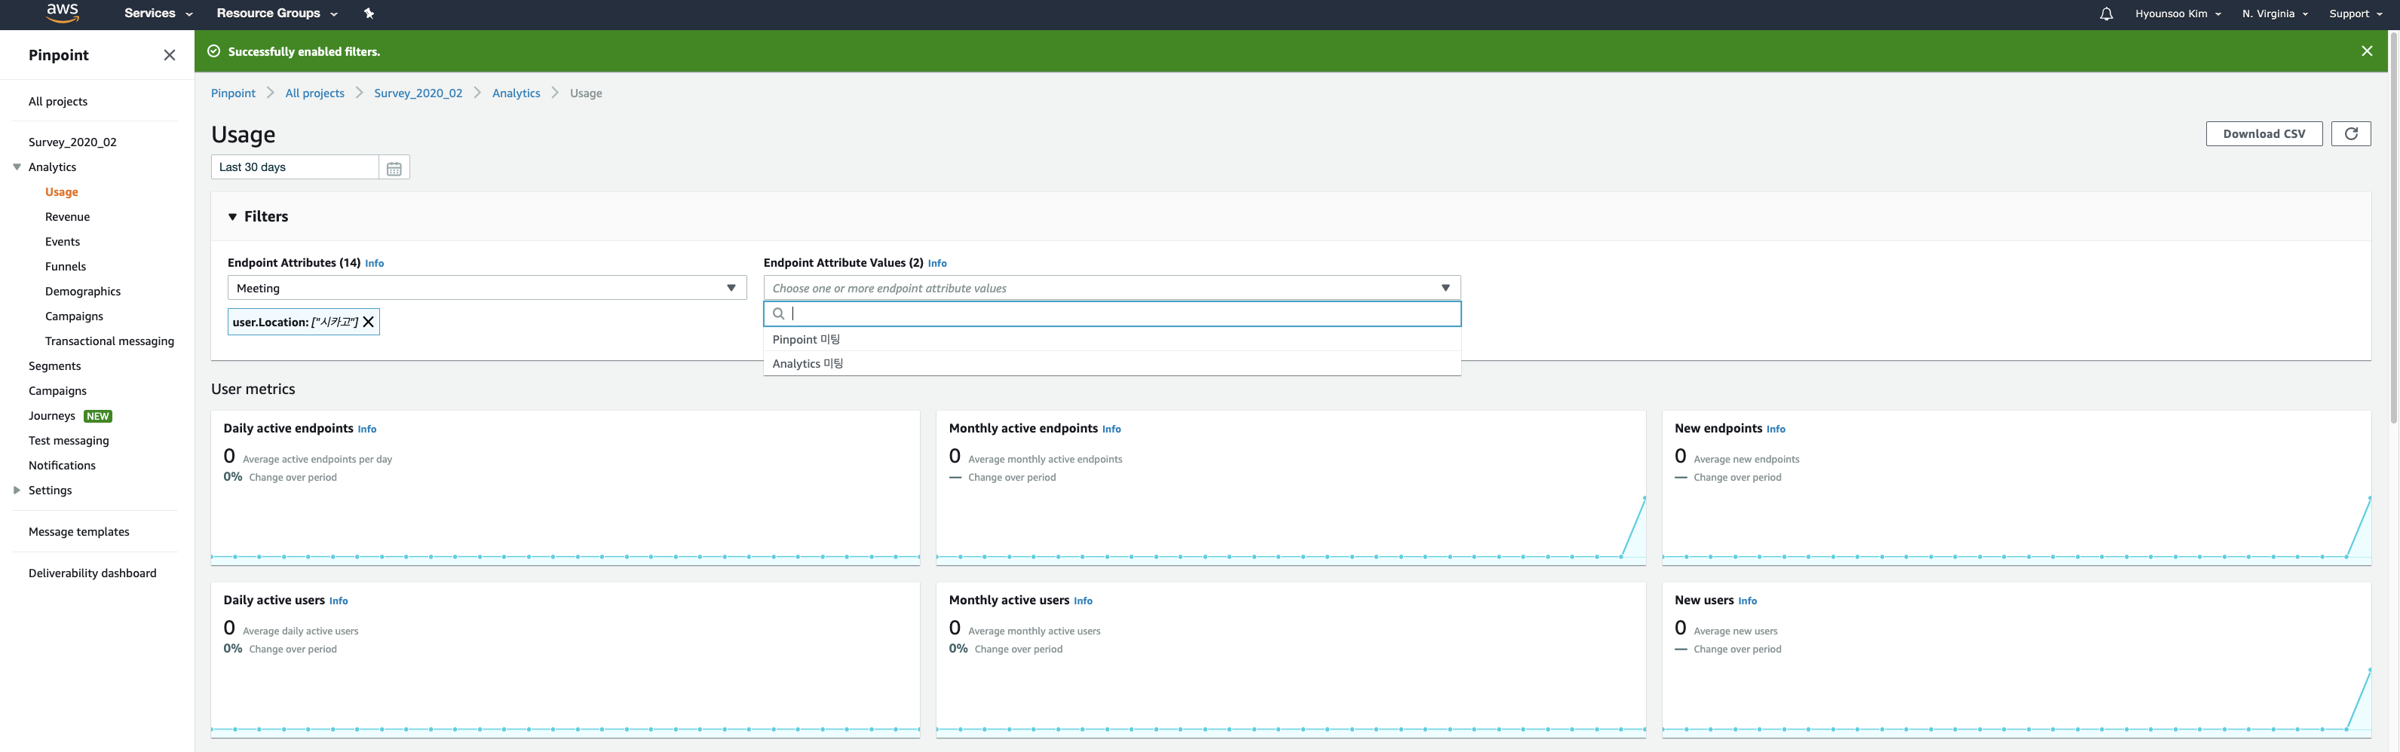The width and height of the screenshot is (2400, 752).
Task: Go to Events analytics page
Action: [x=63, y=242]
